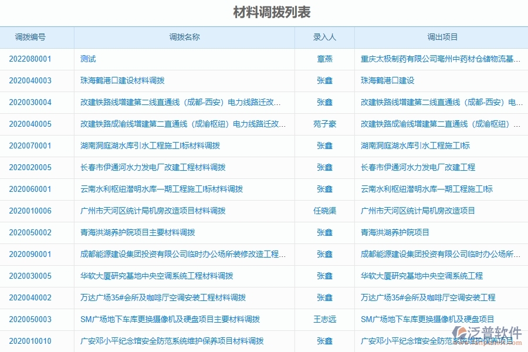
Task: Select recorder 章燕 in first row
Action: coord(324,59)
